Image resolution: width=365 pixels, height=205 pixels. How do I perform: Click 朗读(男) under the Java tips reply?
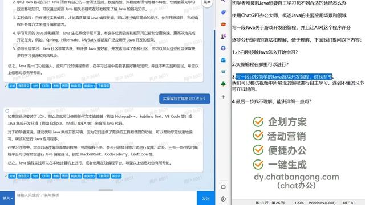[x=76, y=86]
